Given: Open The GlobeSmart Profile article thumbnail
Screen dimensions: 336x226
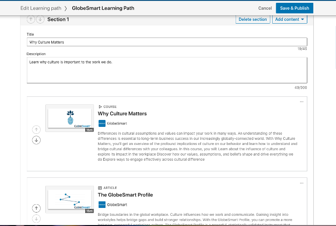Looking at the screenshot, I should click(x=69, y=200).
